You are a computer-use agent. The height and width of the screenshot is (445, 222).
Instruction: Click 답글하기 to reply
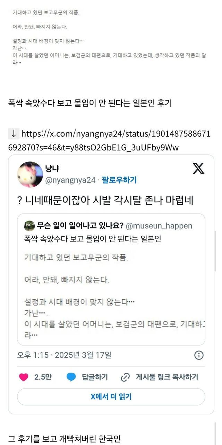coord(95,377)
